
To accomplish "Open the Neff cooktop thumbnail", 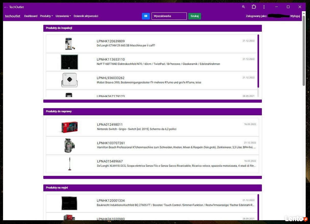I will tap(70, 62).
